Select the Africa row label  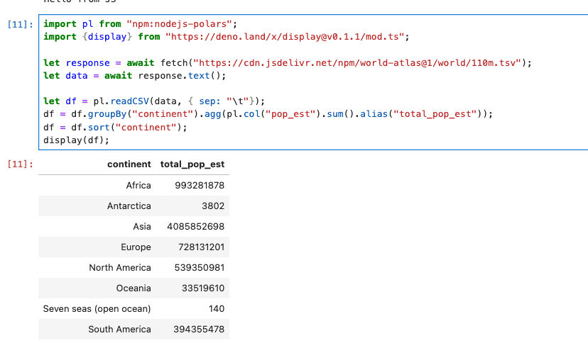coord(138,186)
